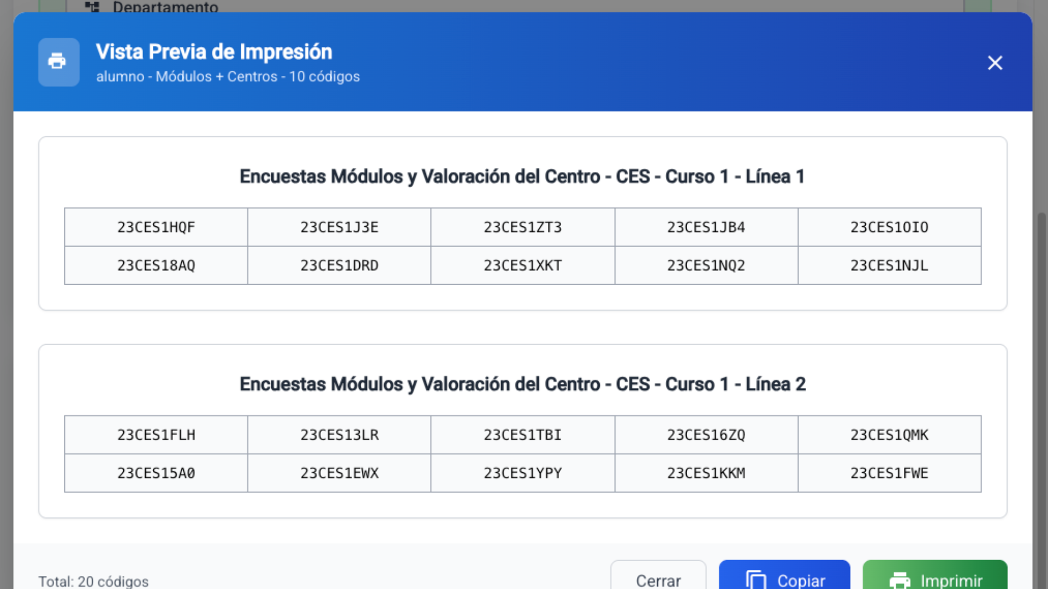The width and height of the screenshot is (1048, 589).
Task: Select the code 23CES18AQ
Action: pyautogui.click(x=156, y=266)
